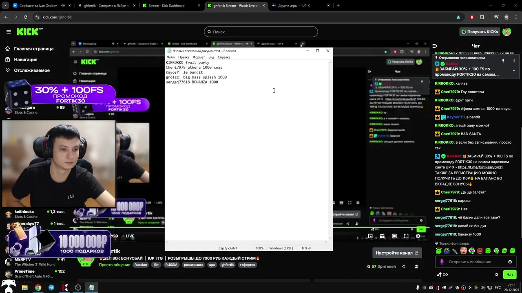Insert the green halo emote into chat
The height and width of the screenshot is (293, 522).
(x=439, y=251)
